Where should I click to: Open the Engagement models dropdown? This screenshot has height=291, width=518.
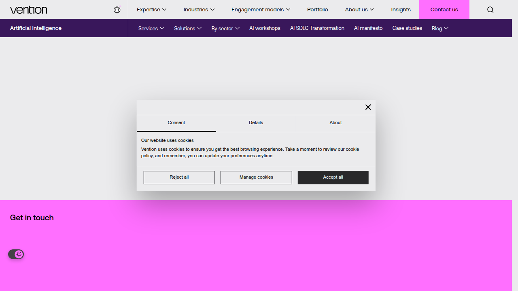(x=261, y=10)
